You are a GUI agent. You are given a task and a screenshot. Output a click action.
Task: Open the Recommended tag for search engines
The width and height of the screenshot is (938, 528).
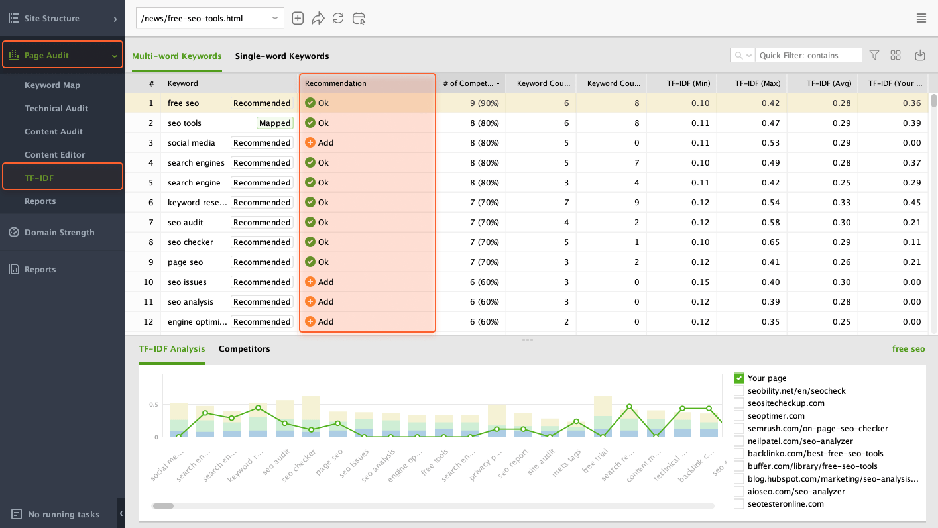(x=262, y=162)
